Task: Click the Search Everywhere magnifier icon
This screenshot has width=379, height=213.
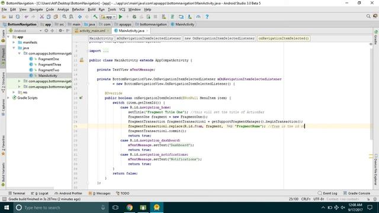Action: 368,16
